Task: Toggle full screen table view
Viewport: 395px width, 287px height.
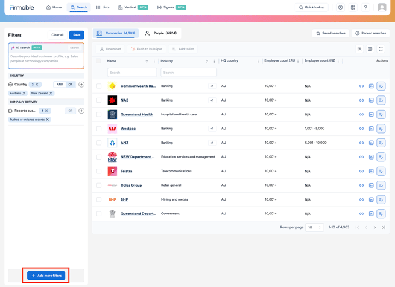Action: pyautogui.click(x=381, y=49)
